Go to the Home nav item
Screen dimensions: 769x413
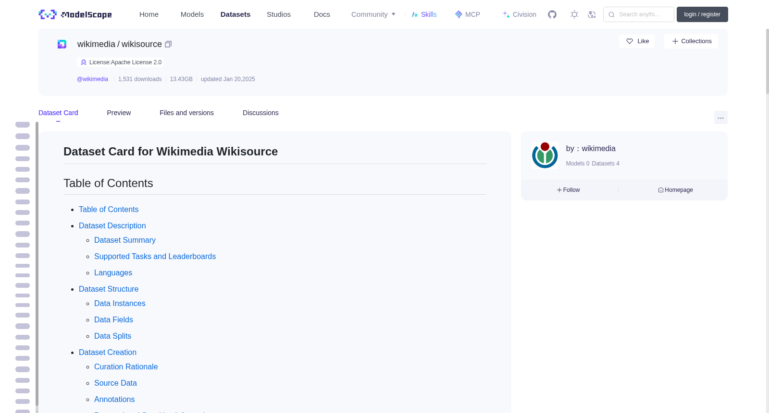click(149, 14)
